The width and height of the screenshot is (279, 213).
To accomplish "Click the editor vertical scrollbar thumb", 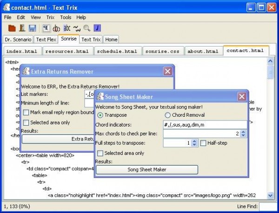I will pyautogui.click(x=270, y=72).
